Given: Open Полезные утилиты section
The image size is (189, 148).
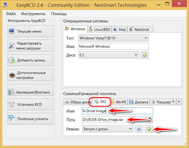Looking at the screenshot, I should (30, 119).
